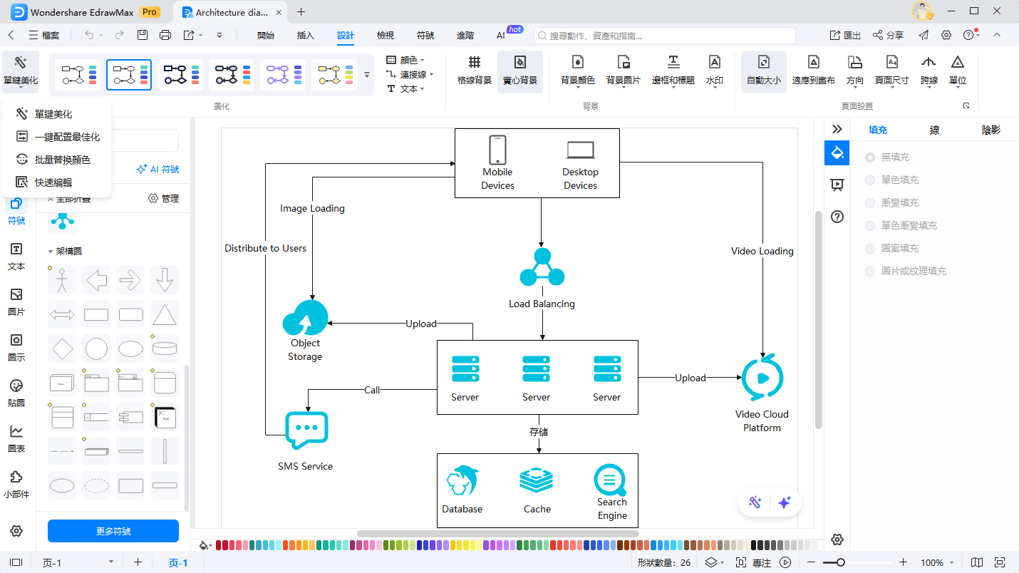
Task: Open the 小部件 widgets sidebar panel
Action: (x=16, y=484)
